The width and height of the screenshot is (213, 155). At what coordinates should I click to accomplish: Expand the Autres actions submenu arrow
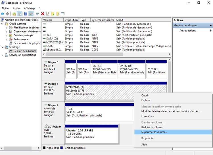211,31
